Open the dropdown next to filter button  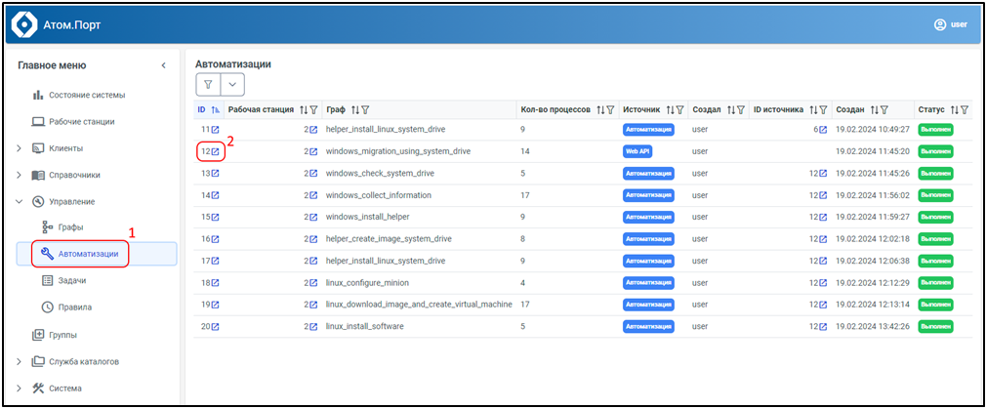pyautogui.click(x=232, y=85)
